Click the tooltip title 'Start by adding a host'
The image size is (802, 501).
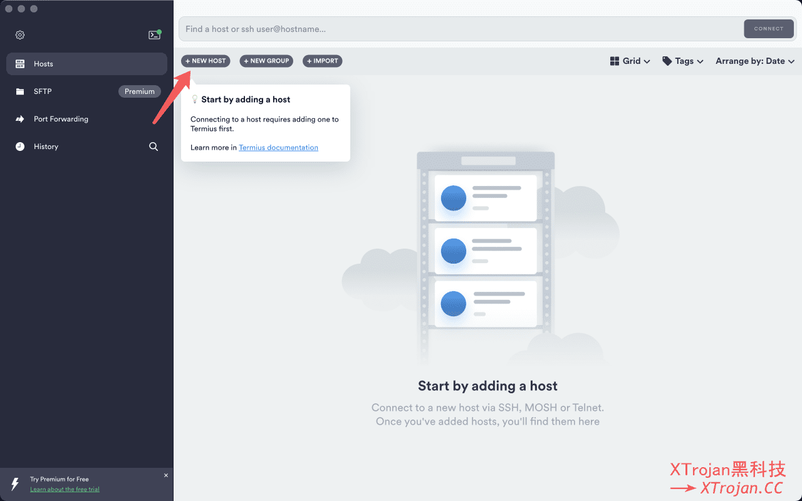pyautogui.click(x=246, y=100)
